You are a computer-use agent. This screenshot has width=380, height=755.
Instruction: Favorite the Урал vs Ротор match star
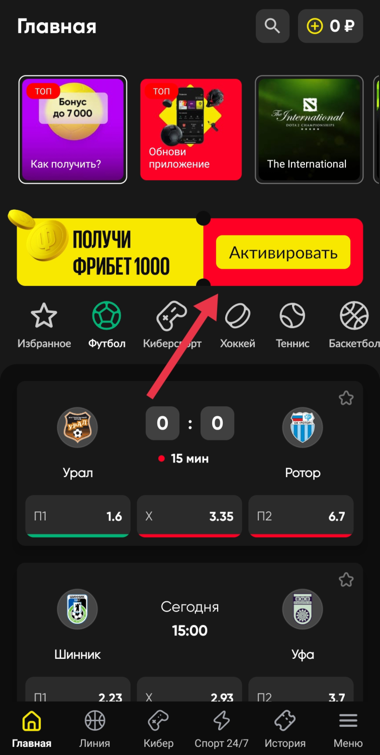click(x=346, y=398)
